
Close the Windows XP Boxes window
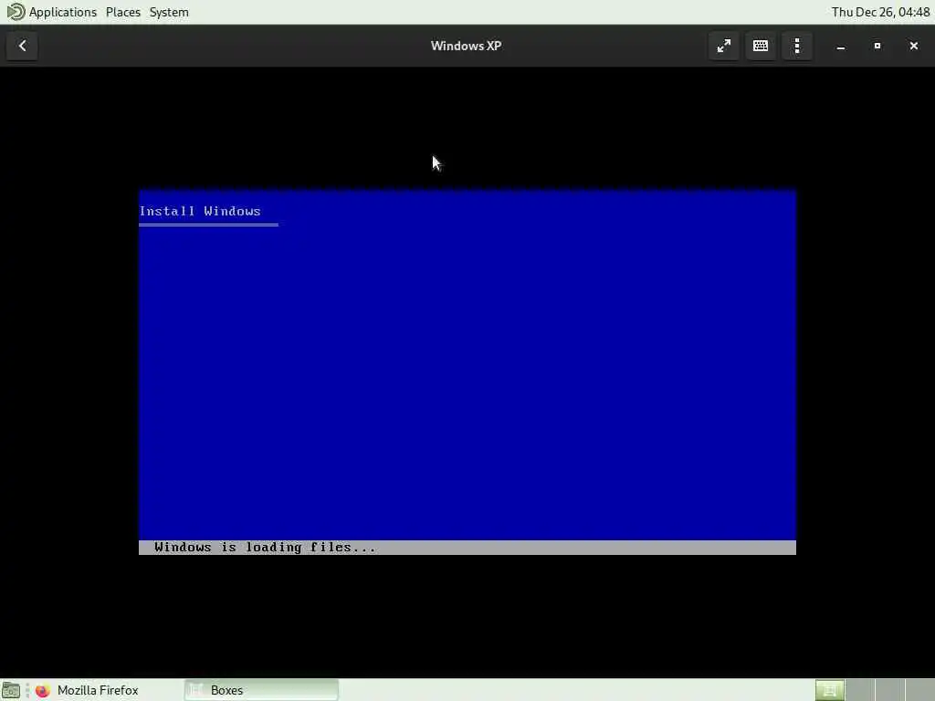(913, 46)
